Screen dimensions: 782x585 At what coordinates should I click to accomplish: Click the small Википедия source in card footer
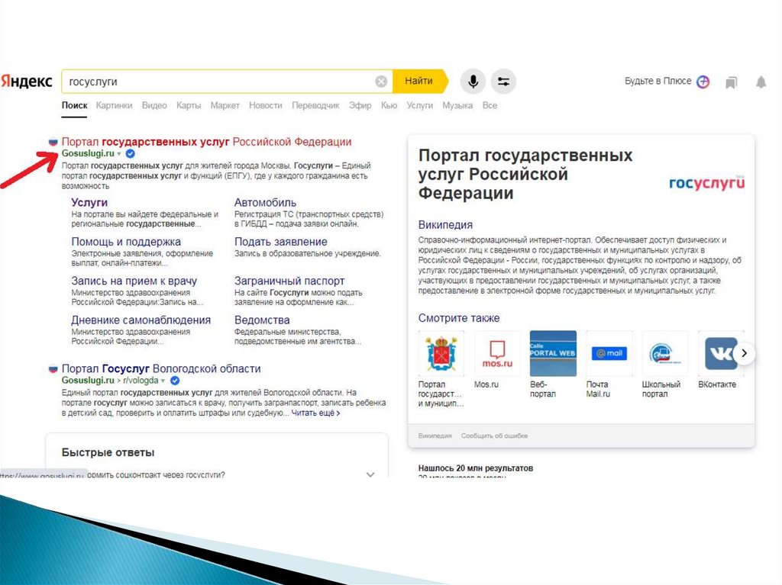[435, 436]
